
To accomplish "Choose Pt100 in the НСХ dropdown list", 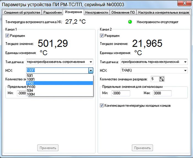I will tap(31, 87).
